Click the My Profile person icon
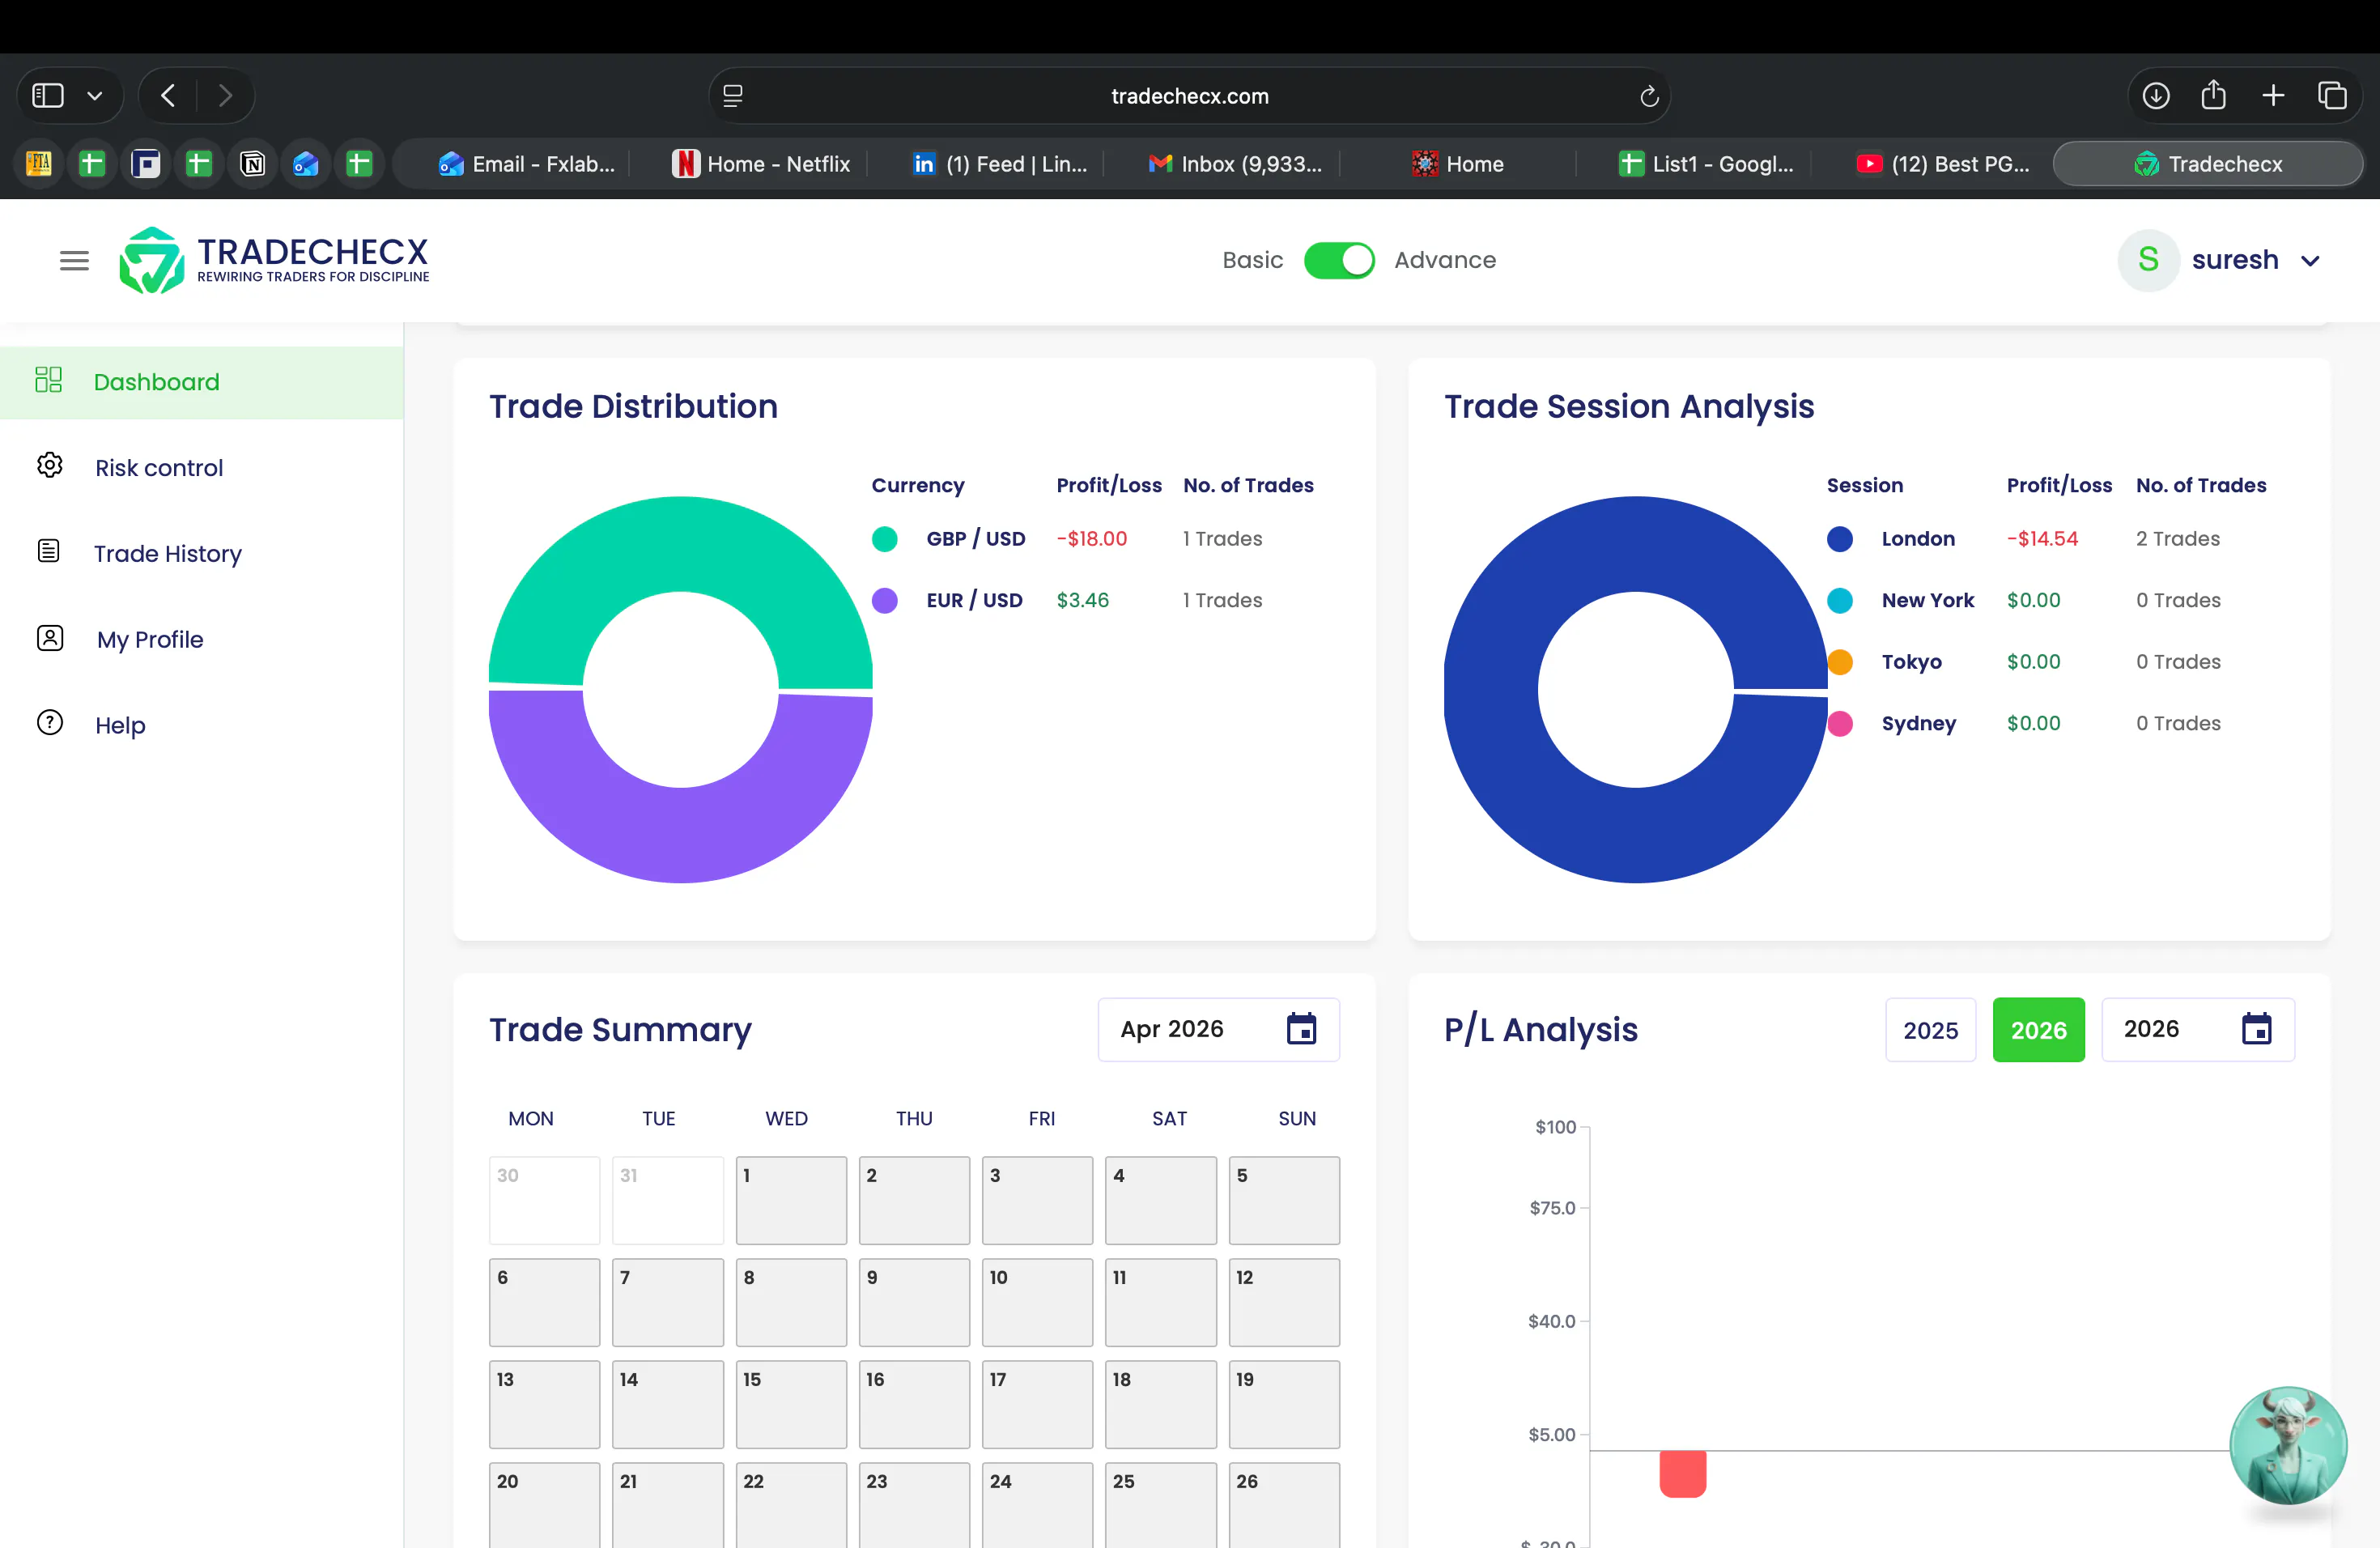Viewport: 2380px width, 1548px height. tap(50, 637)
